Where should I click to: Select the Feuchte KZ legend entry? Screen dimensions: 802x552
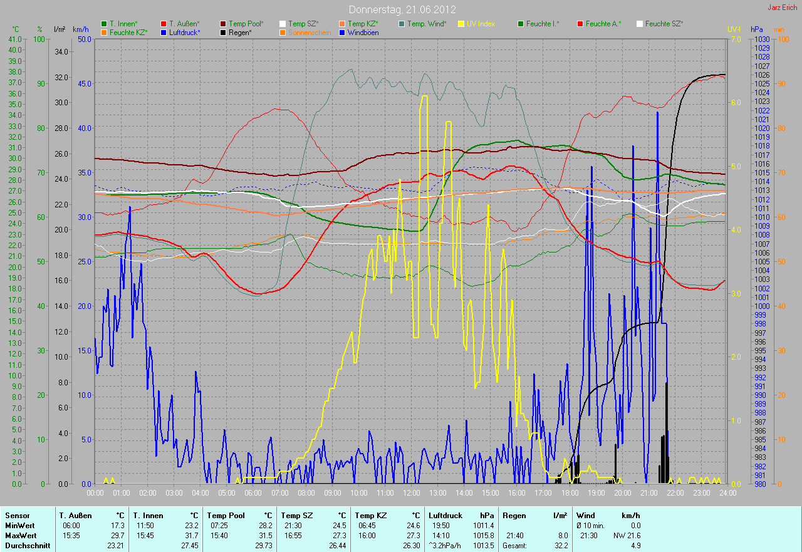point(128,32)
